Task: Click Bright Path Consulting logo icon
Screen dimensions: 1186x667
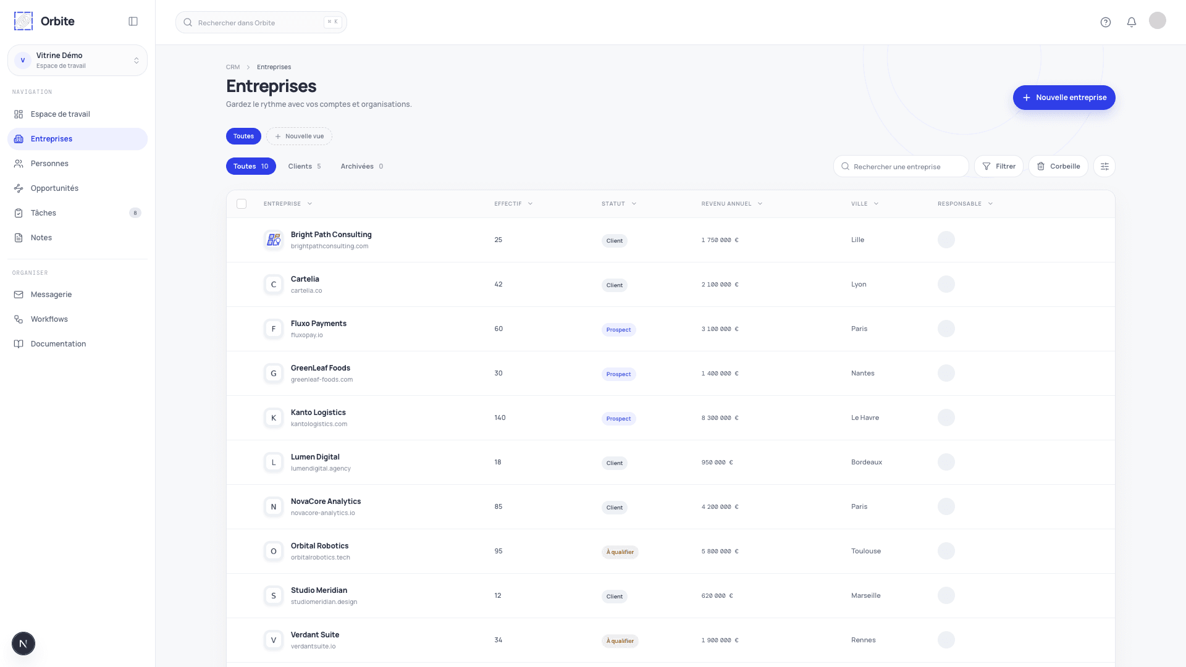Action: pos(274,240)
